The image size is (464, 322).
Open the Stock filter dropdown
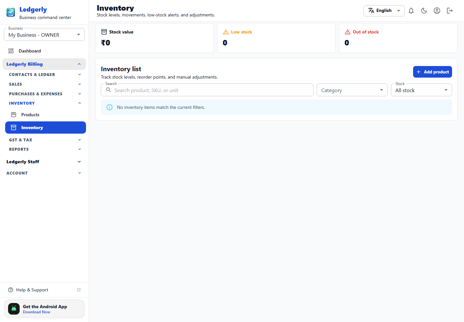[x=421, y=90]
